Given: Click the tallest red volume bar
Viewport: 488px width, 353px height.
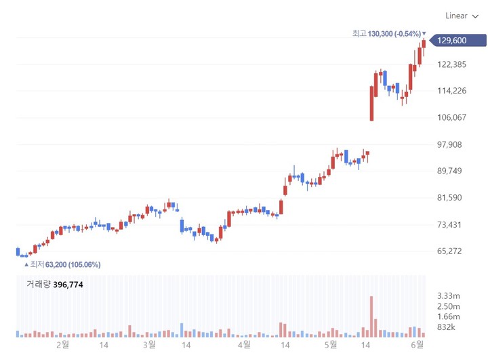Looking at the screenshot, I should 371,316.
